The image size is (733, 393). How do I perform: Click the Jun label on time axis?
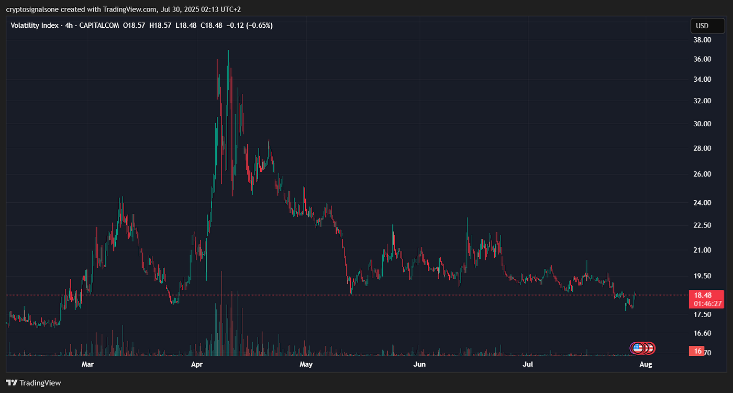click(x=419, y=364)
